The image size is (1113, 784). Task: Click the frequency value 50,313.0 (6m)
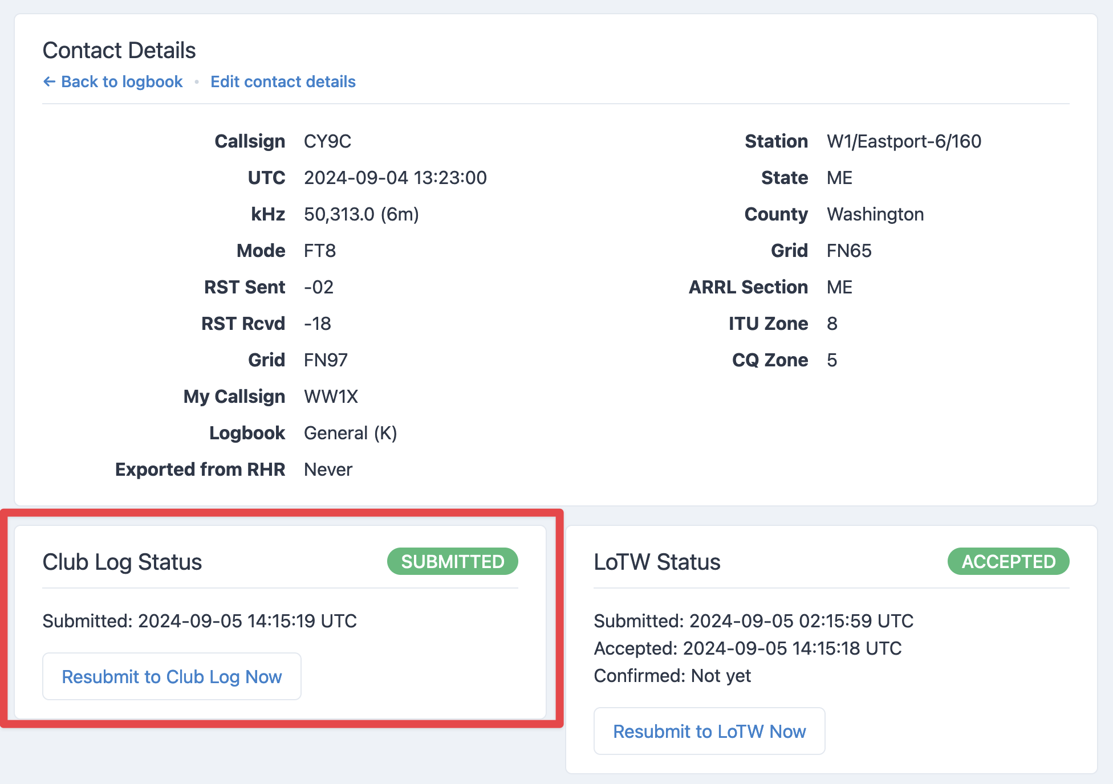pos(361,214)
